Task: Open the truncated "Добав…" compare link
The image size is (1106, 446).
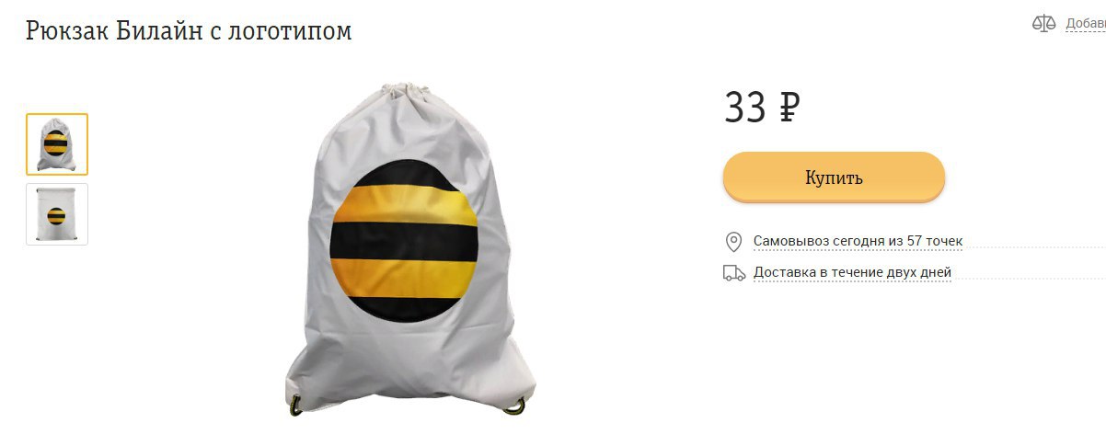Action: pos(1086,24)
